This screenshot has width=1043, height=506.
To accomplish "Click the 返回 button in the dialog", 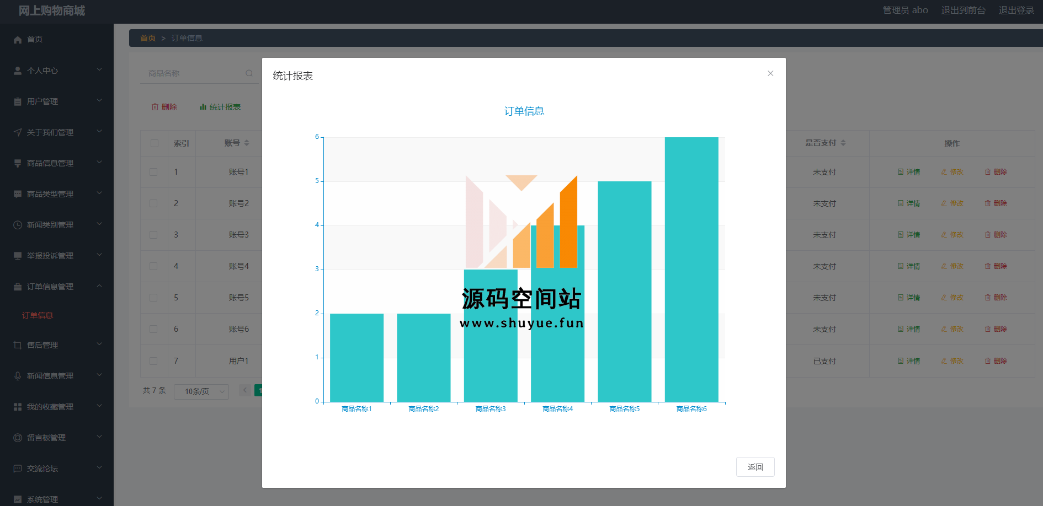I will pos(755,467).
